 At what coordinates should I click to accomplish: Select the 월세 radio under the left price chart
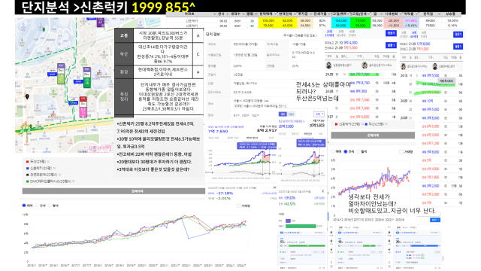pyautogui.click(x=50, y=206)
